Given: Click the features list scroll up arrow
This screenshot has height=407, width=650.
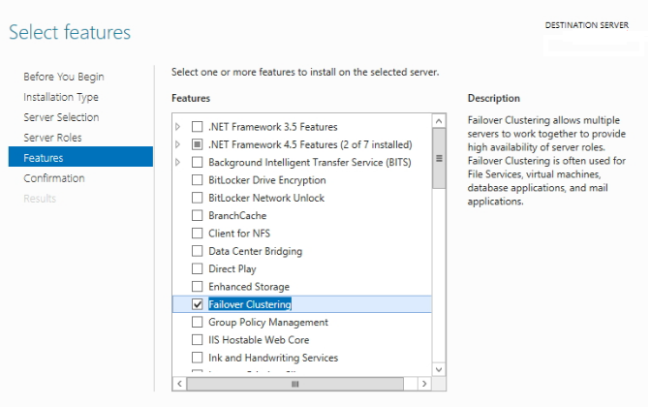Looking at the screenshot, I should (439, 121).
